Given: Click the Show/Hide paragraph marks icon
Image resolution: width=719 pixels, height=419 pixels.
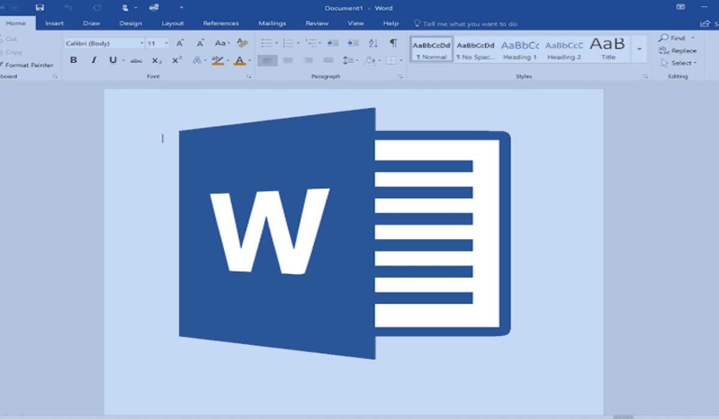Looking at the screenshot, I should [393, 43].
